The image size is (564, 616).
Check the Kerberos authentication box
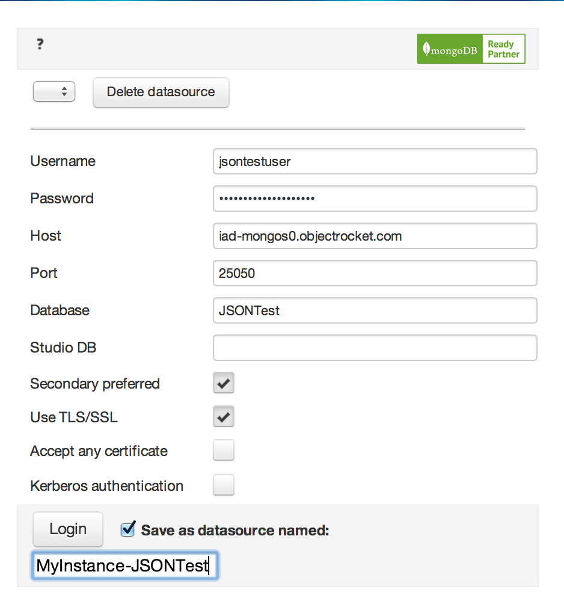pos(223,485)
